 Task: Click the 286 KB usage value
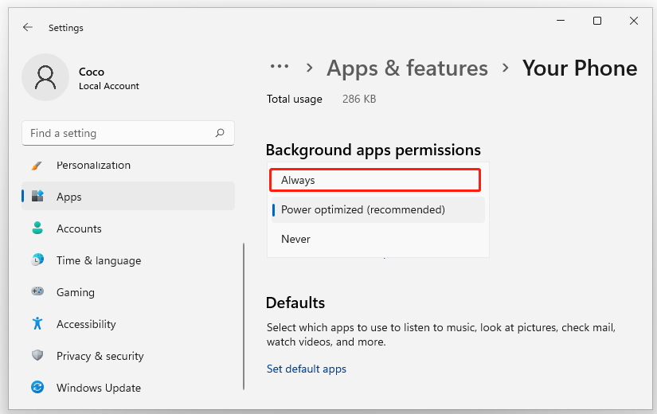[359, 99]
